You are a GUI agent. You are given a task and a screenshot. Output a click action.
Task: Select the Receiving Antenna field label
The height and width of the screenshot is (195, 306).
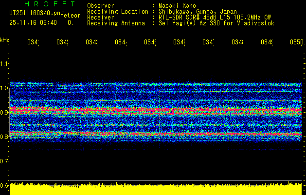(x=116, y=23)
